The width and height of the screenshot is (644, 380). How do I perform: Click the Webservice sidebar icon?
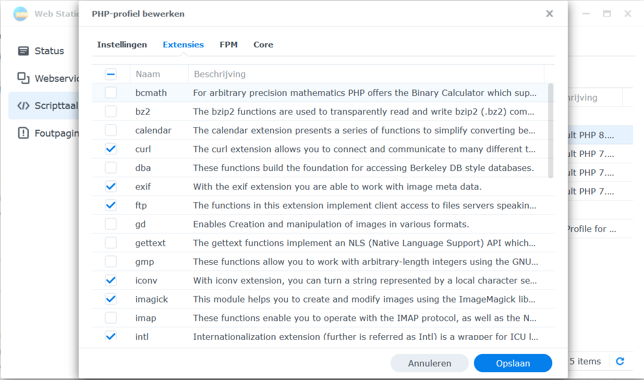tap(23, 78)
